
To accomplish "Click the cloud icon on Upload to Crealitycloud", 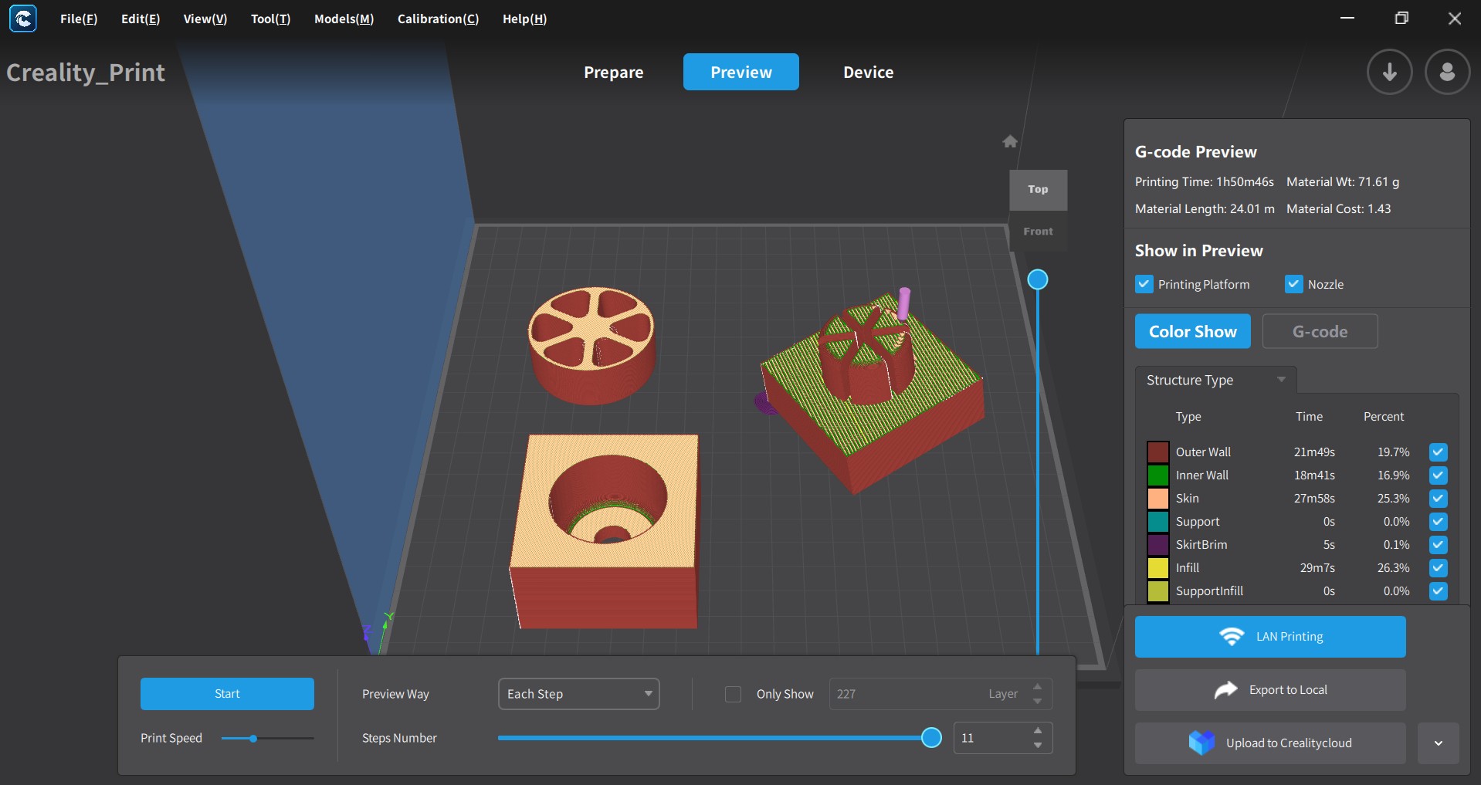I will click(x=1201, y=743).
